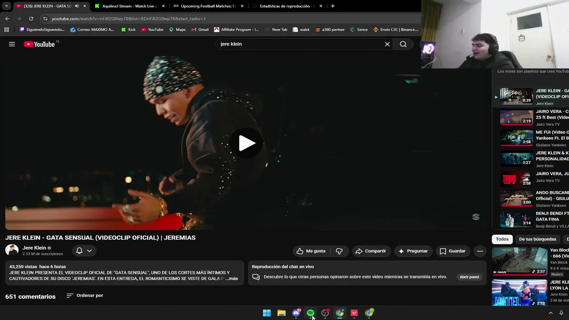569x320 pixels.
Task: Open the a360 partner bookmark
Action: click(x=330, y=30)
